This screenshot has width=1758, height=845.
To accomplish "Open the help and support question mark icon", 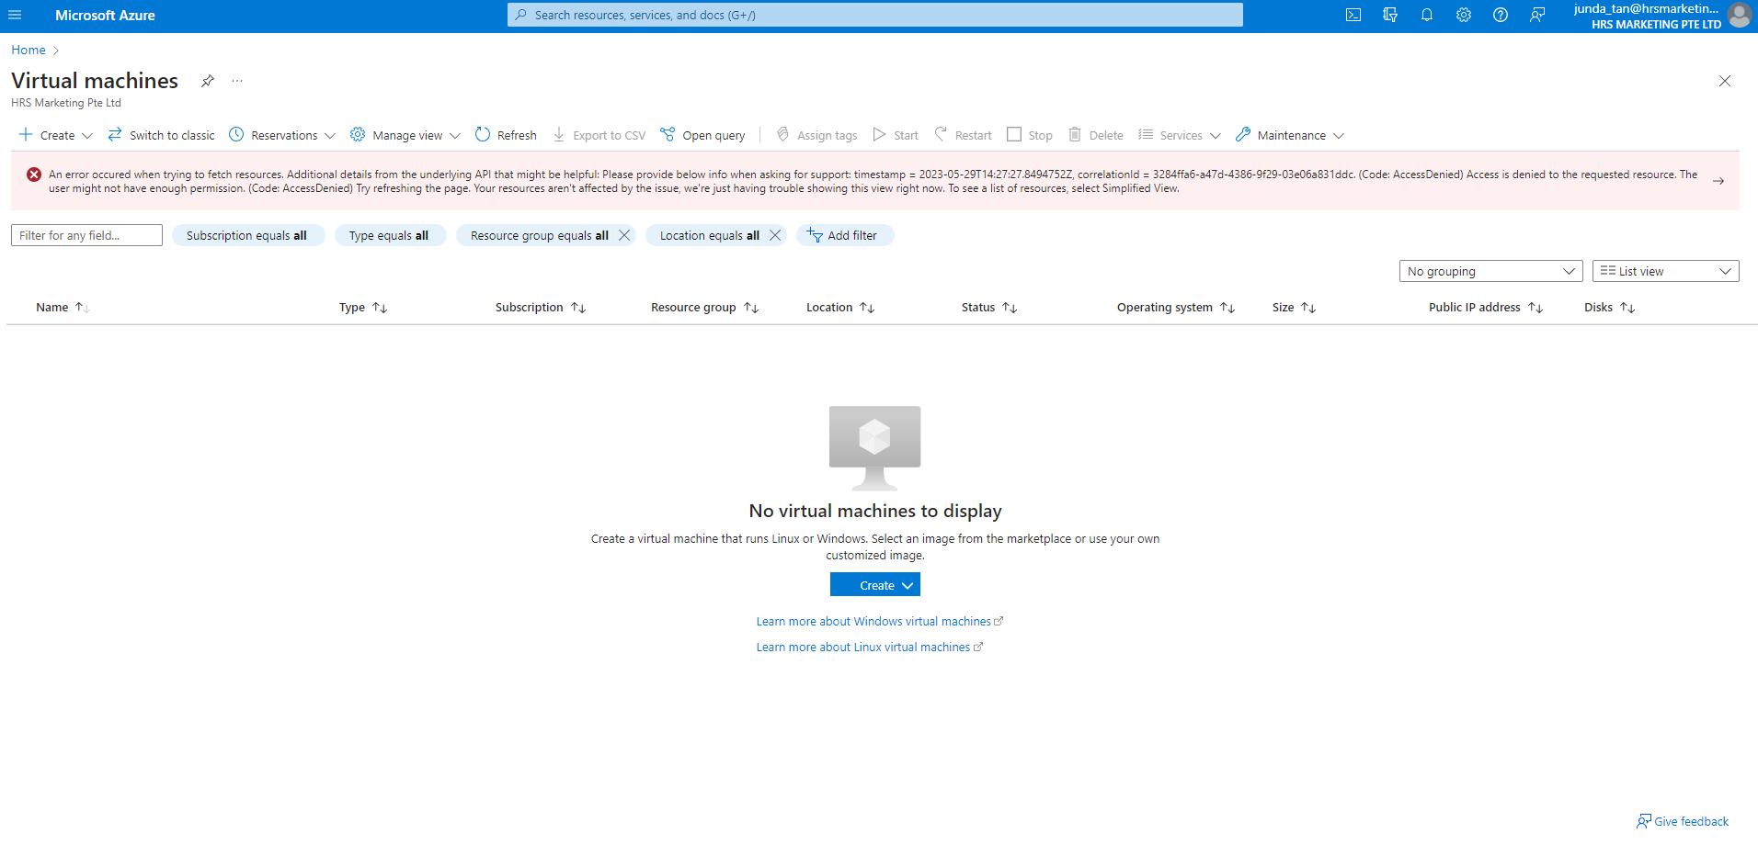I will [1500, 15].
